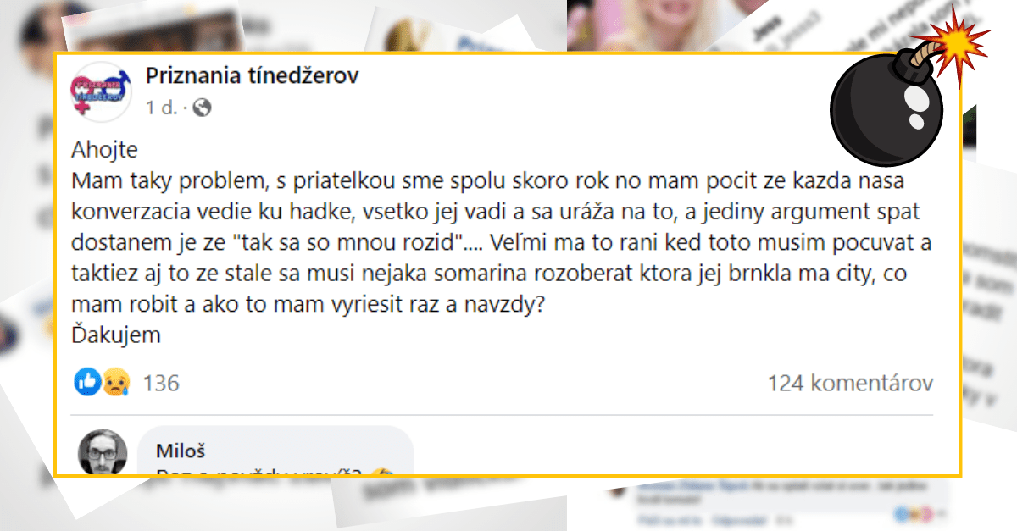Open the 124 komentárov link
1017x531 pixels.
pos(850,383)
